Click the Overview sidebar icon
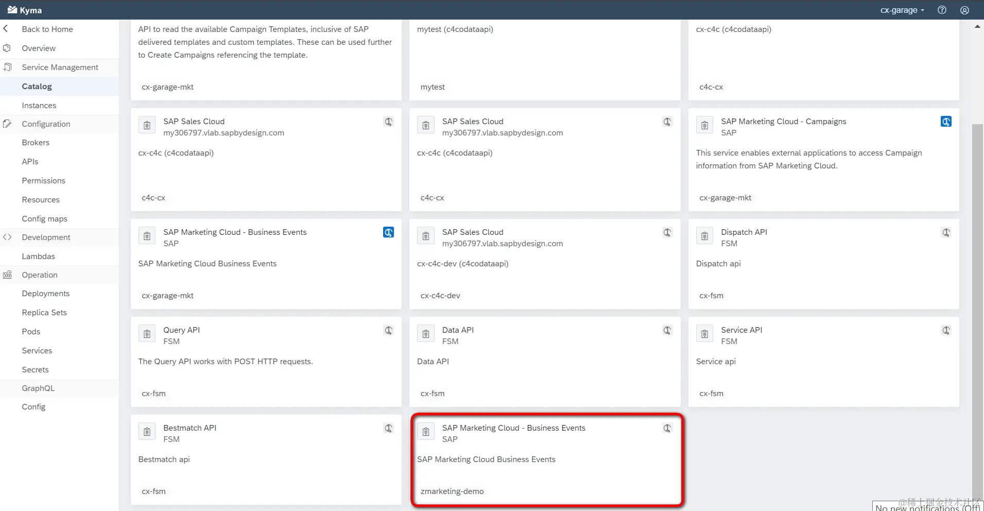The width and height of the screenshot is (984, 511). point(7,48)
